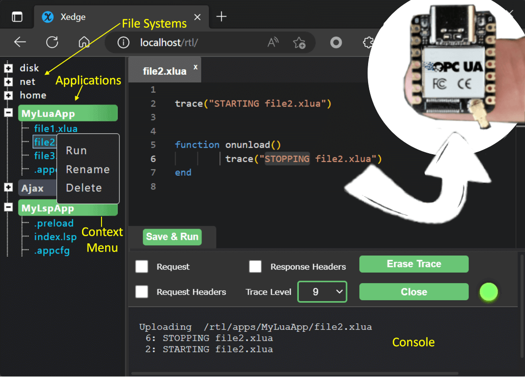This screenshot has width=525, height=377.
Task: Add page to favorites with star icon
Action: tap(299, 43)
